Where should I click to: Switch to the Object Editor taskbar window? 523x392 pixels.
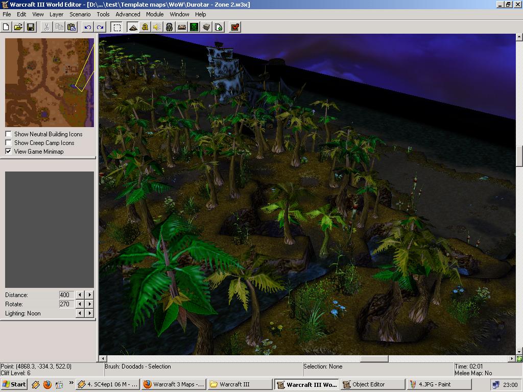pyautogui.click(x=373, y=384)
